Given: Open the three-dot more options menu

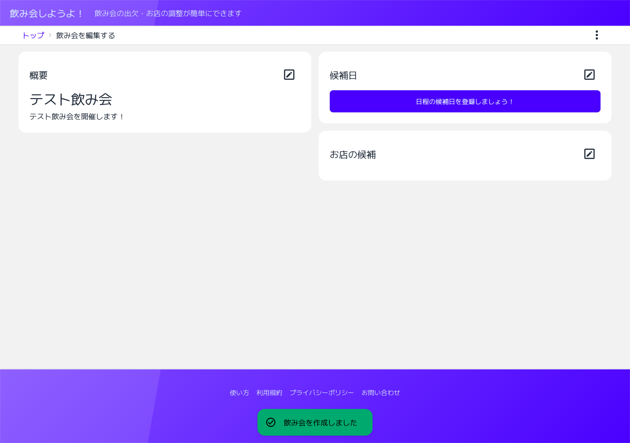Looking at the screenshot, I should 597,35.
